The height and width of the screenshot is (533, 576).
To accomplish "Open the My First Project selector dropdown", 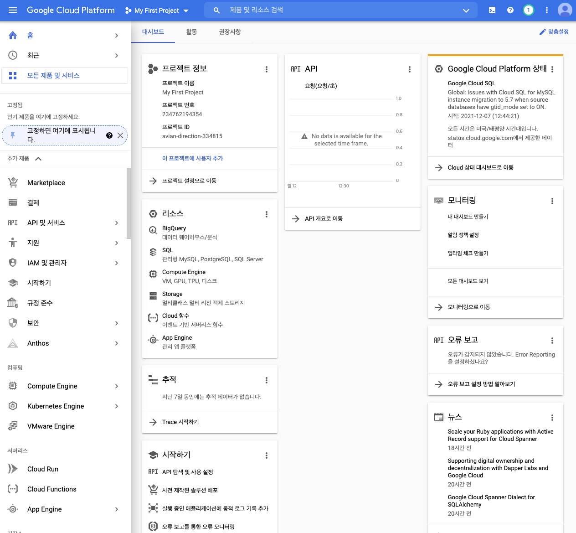I will (157, 10).
